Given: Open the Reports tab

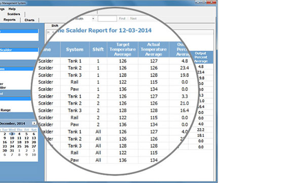Looking at the screenshot, I should [10, 20].
